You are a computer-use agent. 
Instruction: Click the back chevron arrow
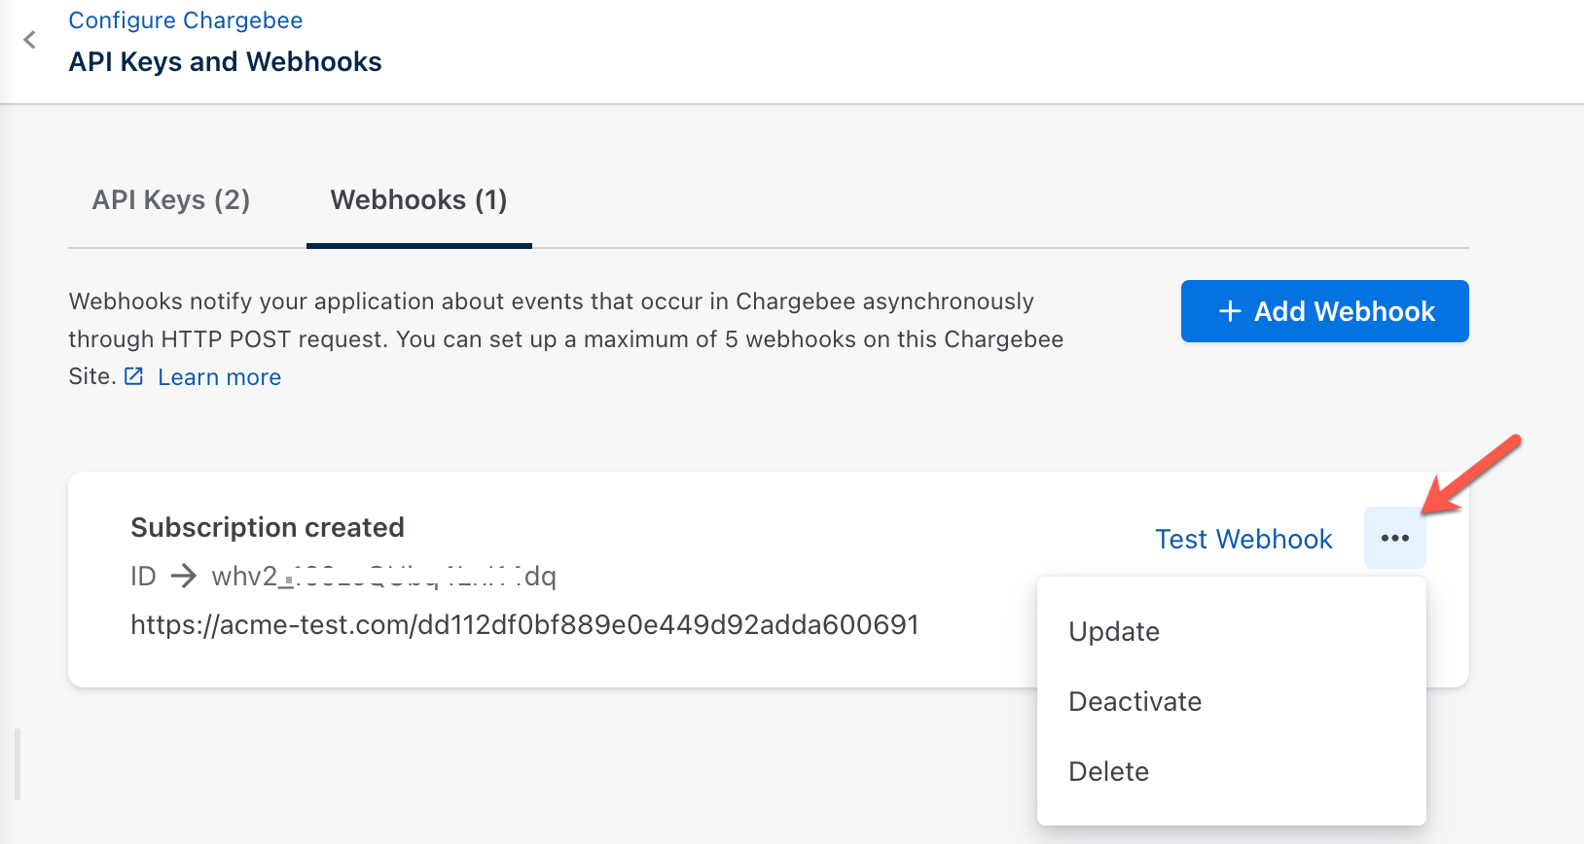pos(30,40)
